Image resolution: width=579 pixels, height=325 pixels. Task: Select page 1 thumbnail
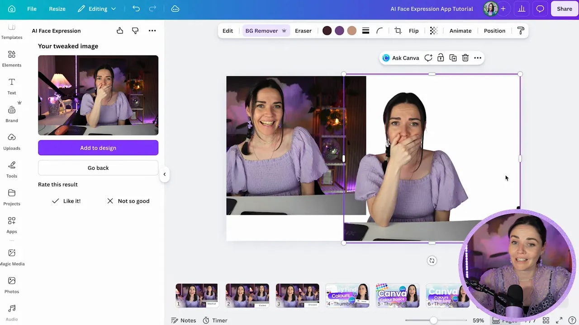[x=197, y=296]
